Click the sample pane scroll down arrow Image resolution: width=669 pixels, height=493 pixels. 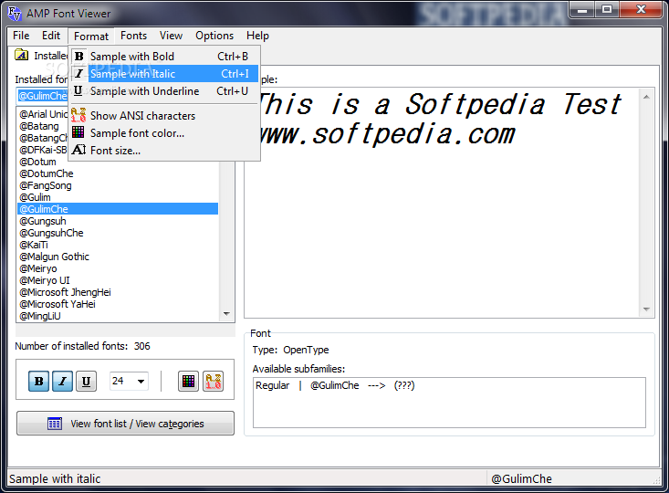(x=646, y=309)
